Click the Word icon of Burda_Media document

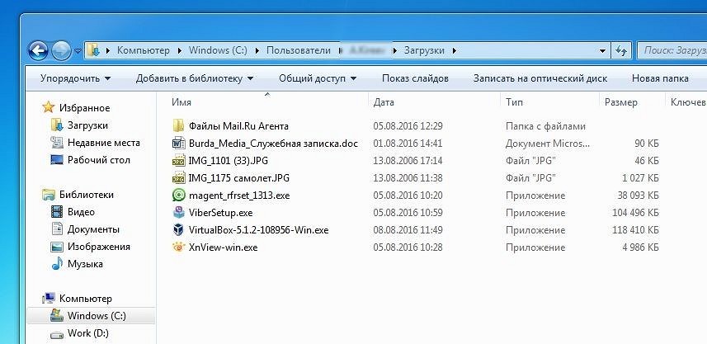click(178, 144)
